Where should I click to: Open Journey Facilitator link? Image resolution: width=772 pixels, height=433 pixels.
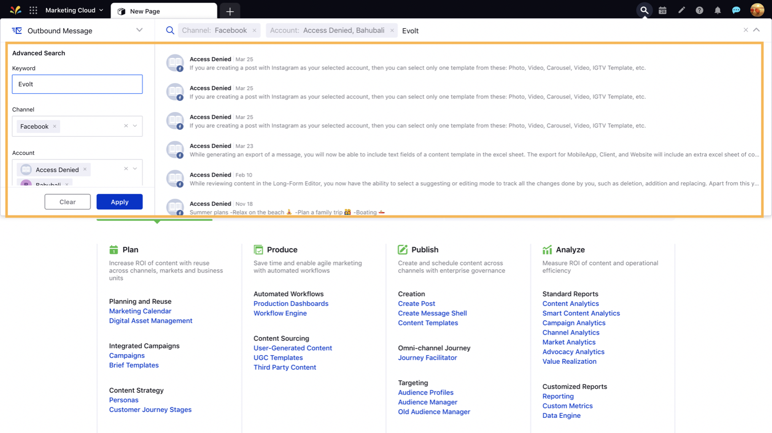point(427,358)
